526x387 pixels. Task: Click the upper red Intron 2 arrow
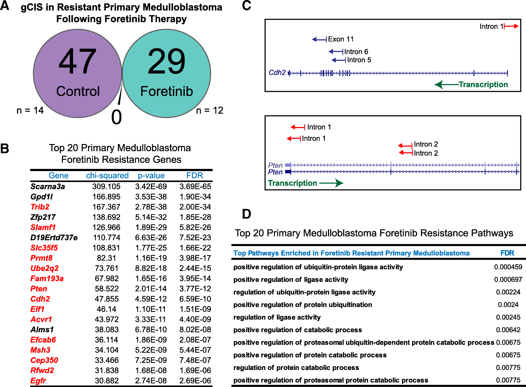pos(405,146)
